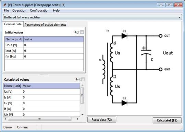Viewport: 185px width, 132px height.
Task: Click the Uout [V] name cell
Action: 14,45
